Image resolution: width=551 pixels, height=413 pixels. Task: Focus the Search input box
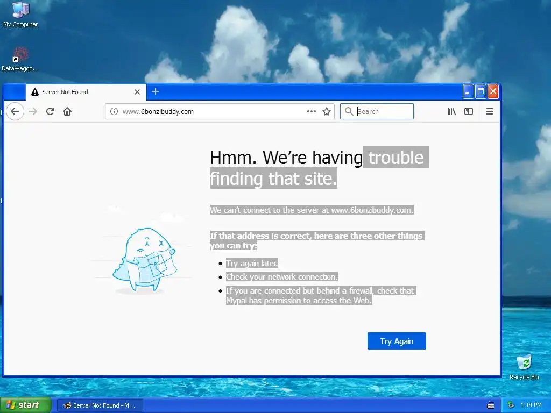click(377, 111)
